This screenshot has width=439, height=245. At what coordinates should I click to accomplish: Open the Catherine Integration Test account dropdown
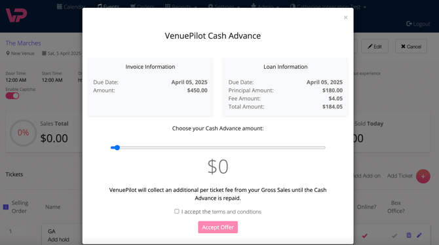(328, 7)
